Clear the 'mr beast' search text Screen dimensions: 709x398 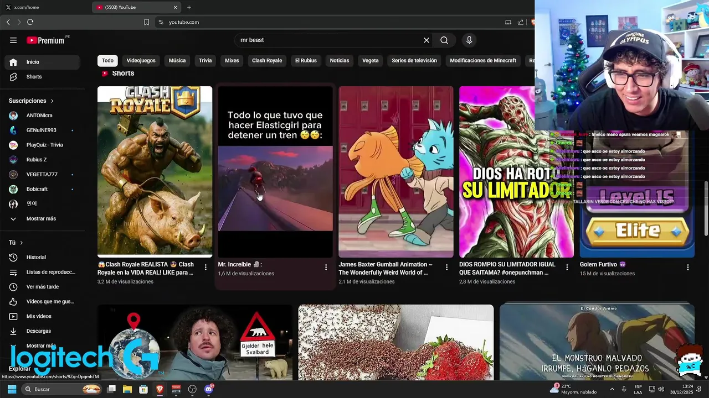427,40
